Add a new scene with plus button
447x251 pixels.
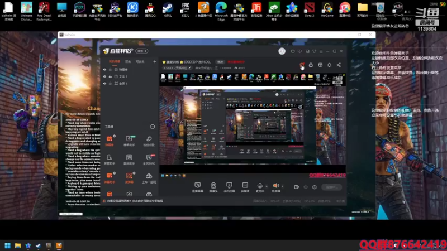point(155,61)
